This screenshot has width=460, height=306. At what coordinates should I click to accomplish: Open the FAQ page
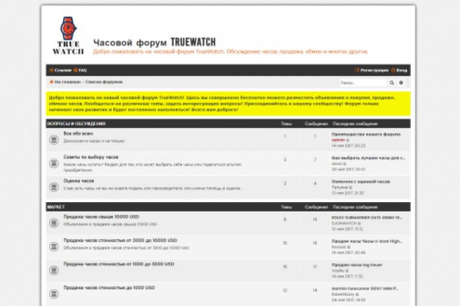coord(80,70)
